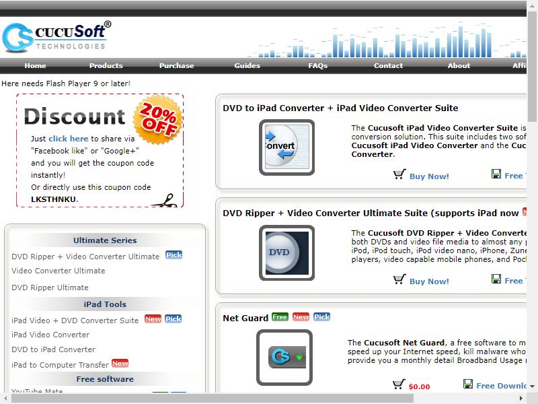
Task: Go to the Contact page
Action: click(389, 65)
